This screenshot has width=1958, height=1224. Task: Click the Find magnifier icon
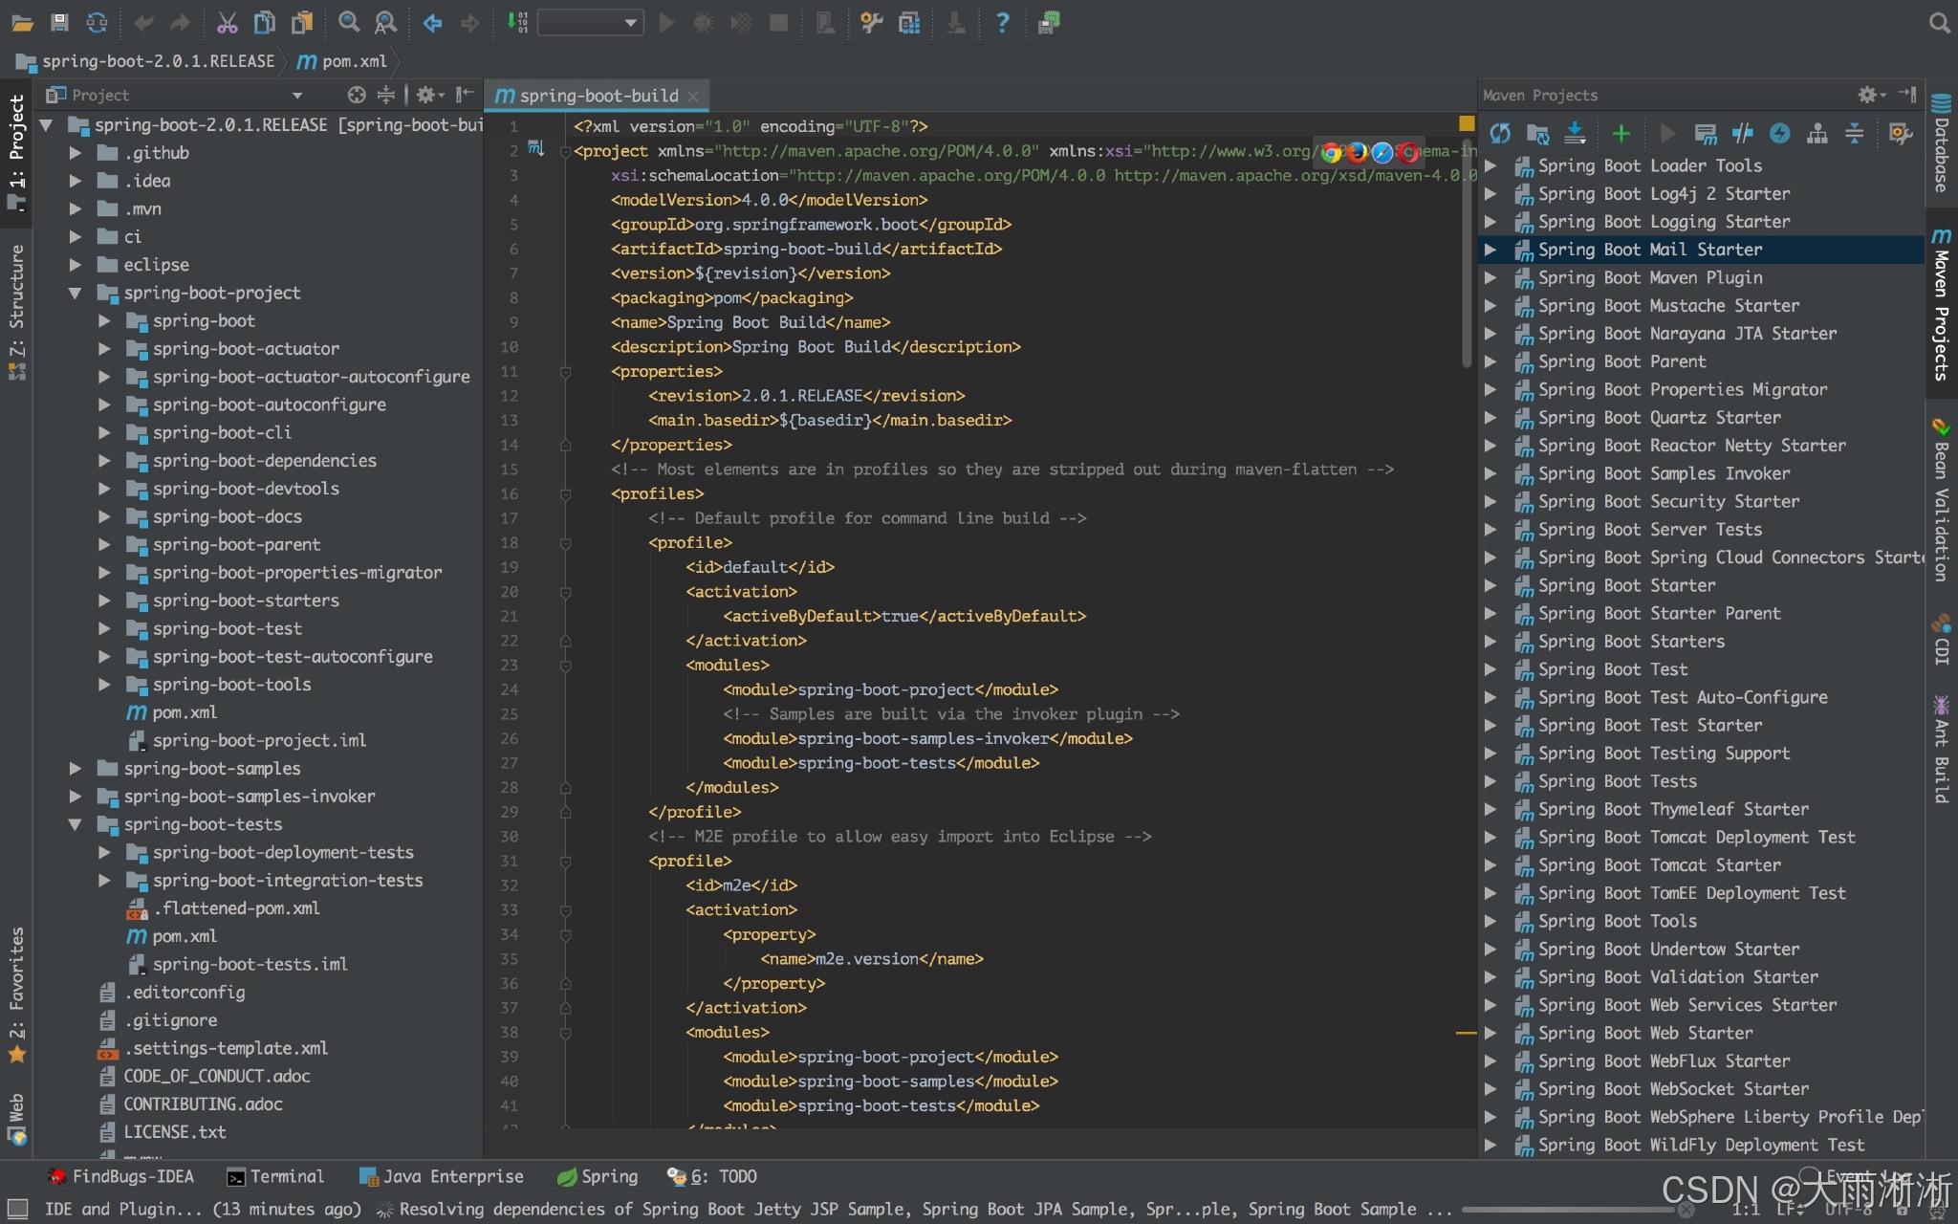[349, 22]
